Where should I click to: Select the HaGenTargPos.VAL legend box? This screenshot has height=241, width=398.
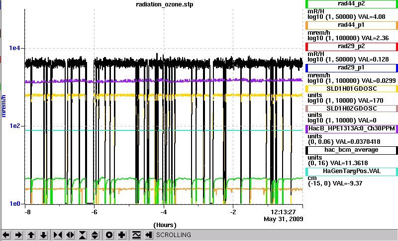tap(352, 172)
